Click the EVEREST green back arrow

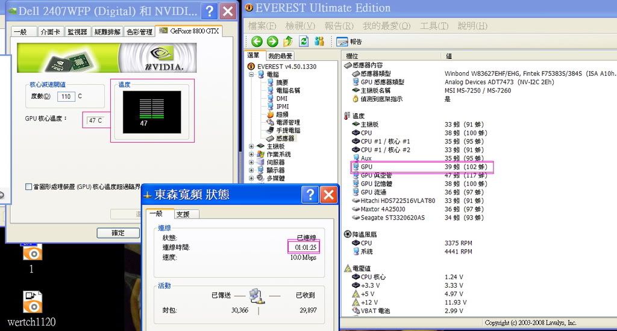(x=257, y=42)
